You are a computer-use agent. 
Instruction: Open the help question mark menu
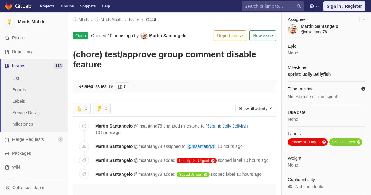(x=314, y=6)
